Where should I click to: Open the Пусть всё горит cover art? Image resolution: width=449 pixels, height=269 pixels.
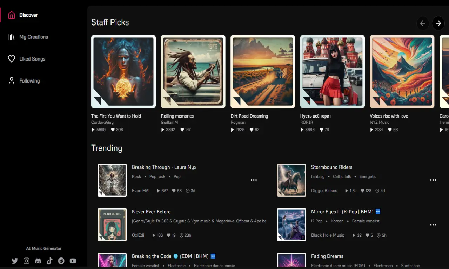pyautogui.click(x=333, y=71)
